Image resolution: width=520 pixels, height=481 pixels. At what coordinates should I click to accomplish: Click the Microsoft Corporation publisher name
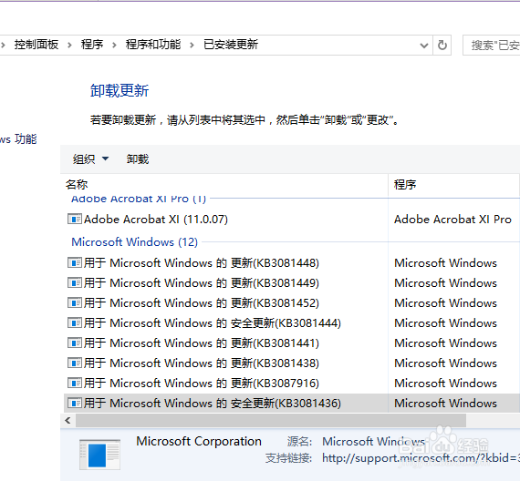click(x=199, y=441)
